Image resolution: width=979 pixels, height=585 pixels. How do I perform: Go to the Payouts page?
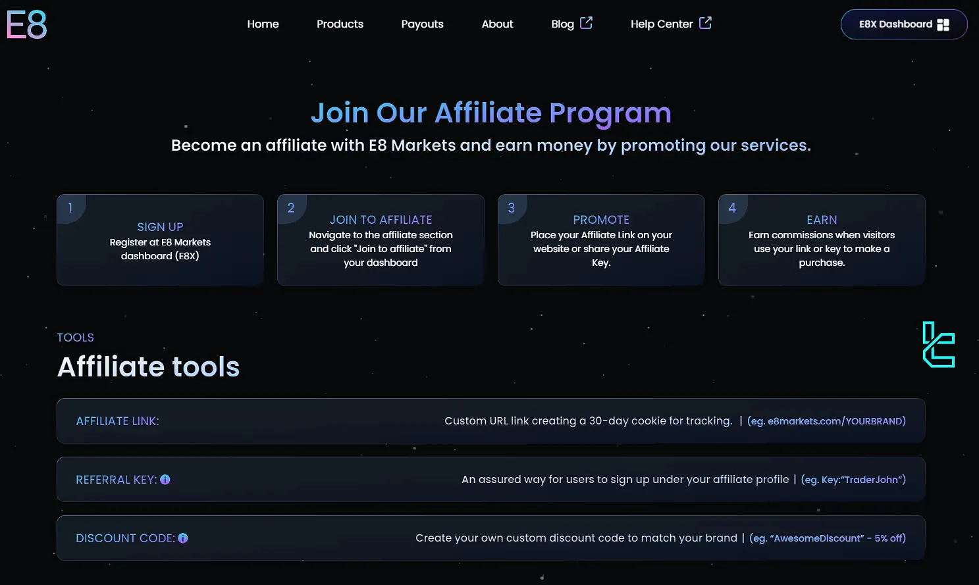point(422,24)
